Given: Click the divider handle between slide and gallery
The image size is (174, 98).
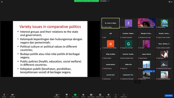Looking at the screenshot, I should (x=100, y=49).
